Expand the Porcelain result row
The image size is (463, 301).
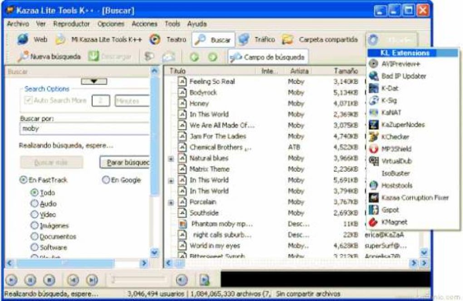pyautogui.click(x=171, y=203)
